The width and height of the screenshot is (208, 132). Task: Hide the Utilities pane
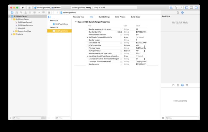click(196, 8)
